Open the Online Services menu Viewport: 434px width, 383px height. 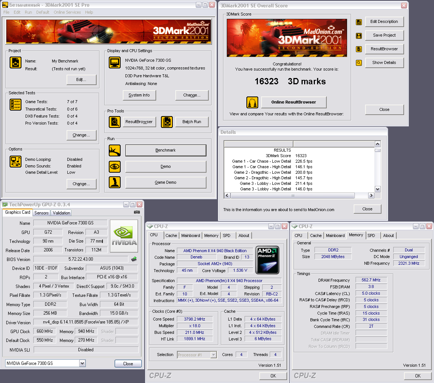coord(67,12)
